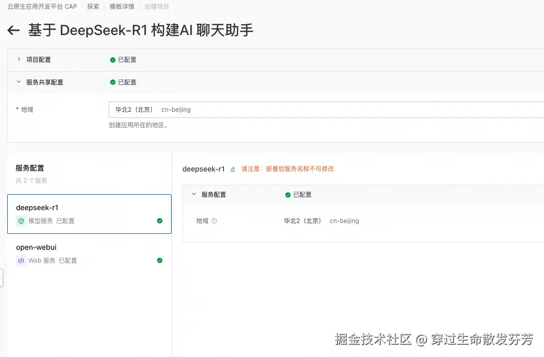
Task: Collapse the 服务配置 panel for deepseek-r1
Action: (194, 195)
